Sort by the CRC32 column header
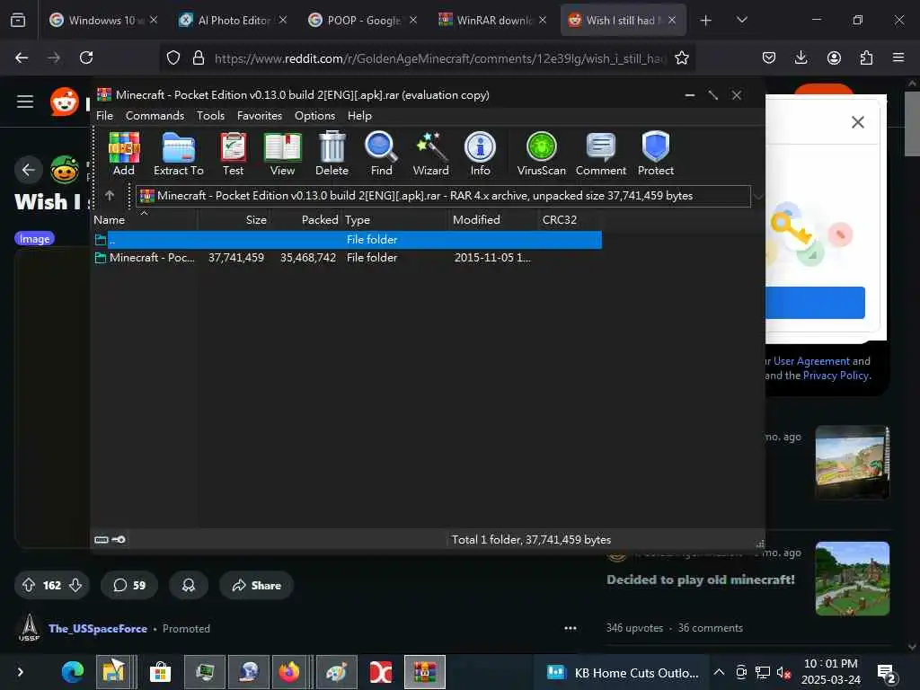 [x=570, y=220]
